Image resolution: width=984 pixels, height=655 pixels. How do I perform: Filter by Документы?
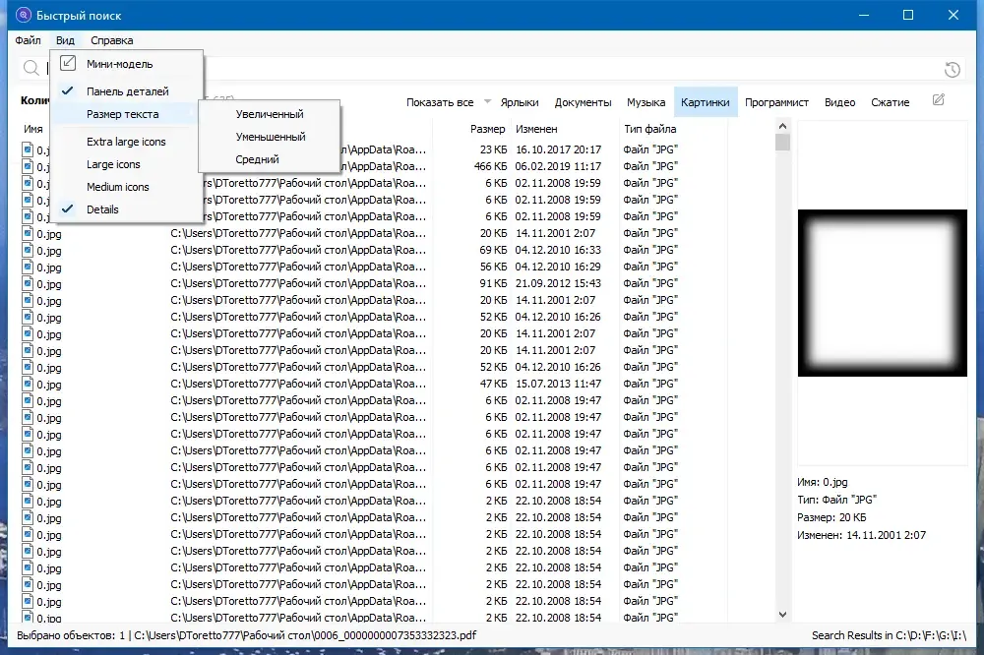[583, 102]
